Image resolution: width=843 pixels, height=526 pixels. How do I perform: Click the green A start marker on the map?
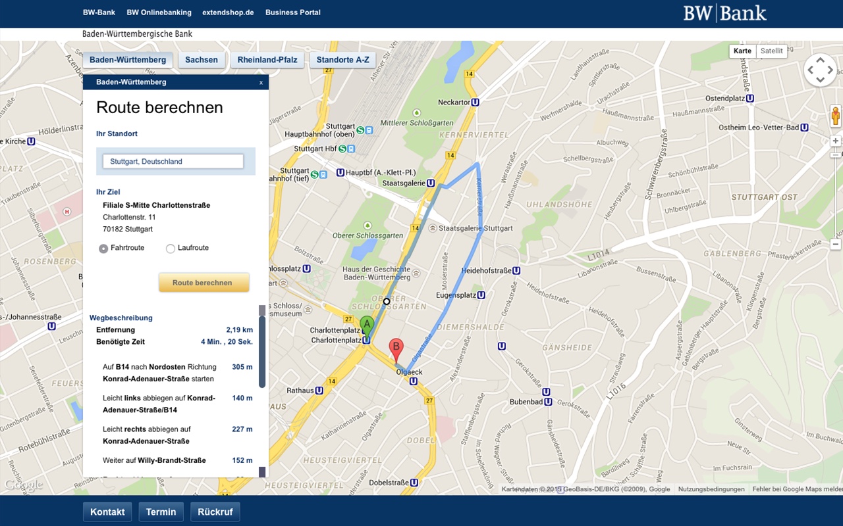[x=366, y=326]
